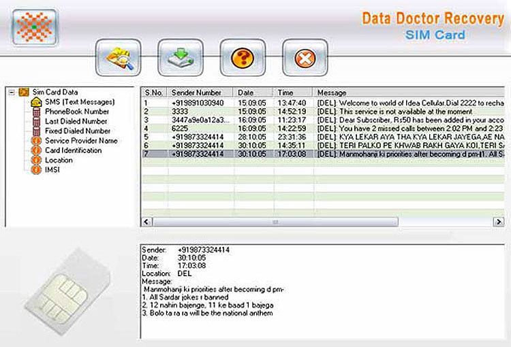The image size is (511, 347).
Task: Select Card Identification tree item
Action: 74,150
